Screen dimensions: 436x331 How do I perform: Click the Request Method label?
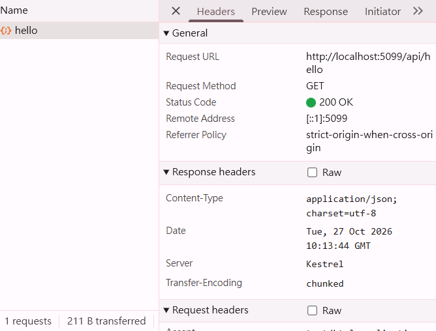point(201,86)
